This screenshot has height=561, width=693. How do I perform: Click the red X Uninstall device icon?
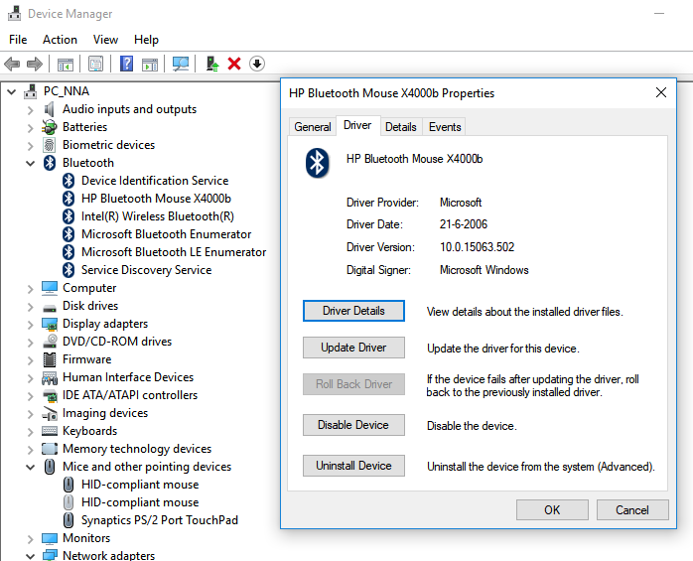click(234, 65)
